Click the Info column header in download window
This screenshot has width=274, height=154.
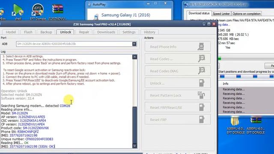click(x=226, y=84)
